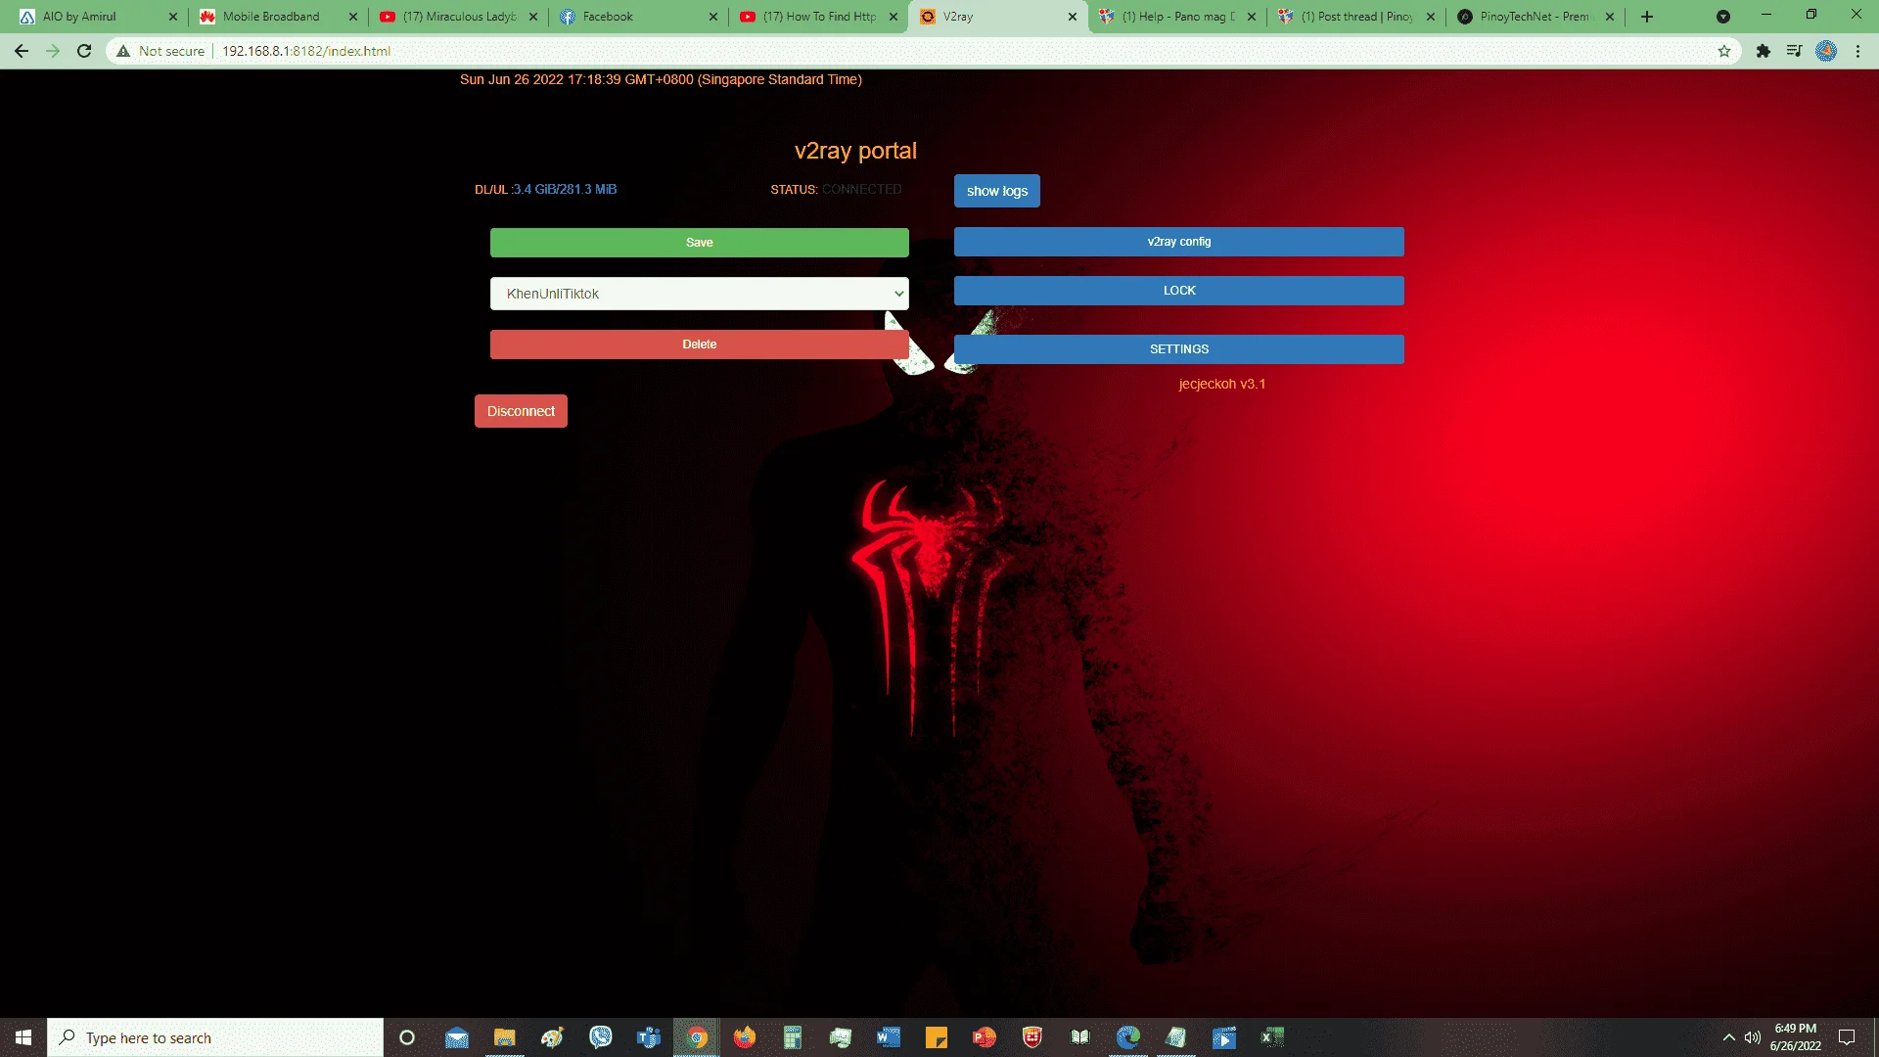Open Excel from the taskbar
The width and height of the screenshot is (1879, 1057).
pos(1272,1037)
